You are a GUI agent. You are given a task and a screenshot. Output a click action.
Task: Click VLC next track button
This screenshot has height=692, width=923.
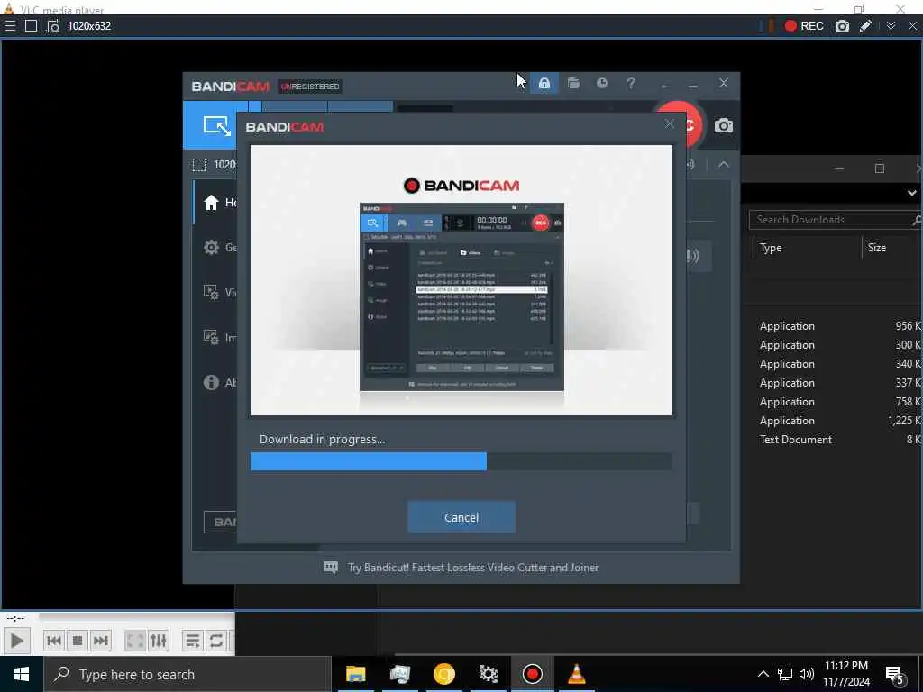point(101,641)
